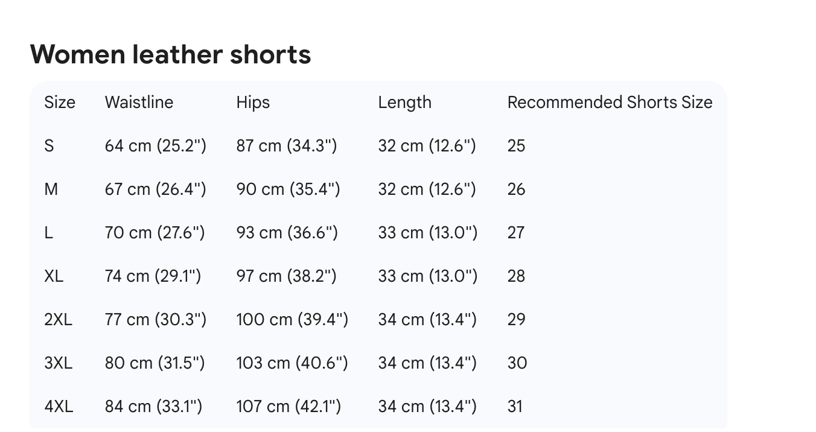Click the 4XL size row label

59,407
